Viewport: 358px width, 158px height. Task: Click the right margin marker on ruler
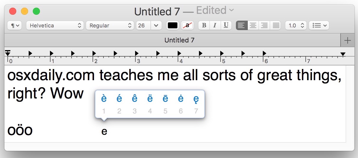pyautogui.click(x=343, y=54)
